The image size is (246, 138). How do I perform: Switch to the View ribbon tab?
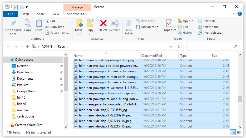[56, 14]
